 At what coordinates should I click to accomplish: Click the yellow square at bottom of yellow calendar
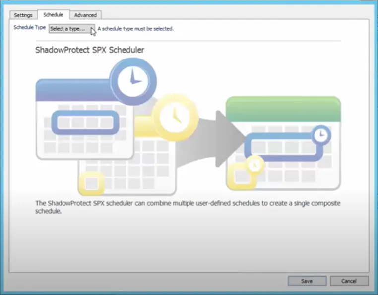(x=92, y=183)
